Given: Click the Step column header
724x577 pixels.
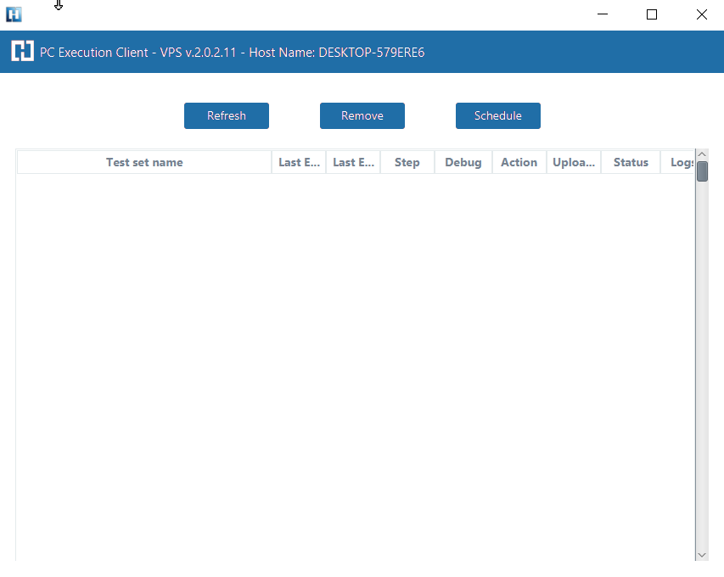Looking at the screenshot, I should (x=407, y=162).
